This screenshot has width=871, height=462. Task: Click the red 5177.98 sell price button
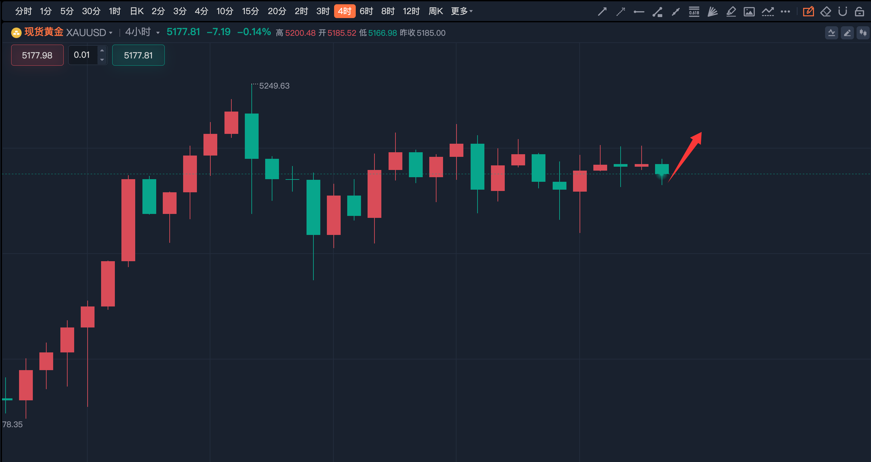tap(37, 55)
